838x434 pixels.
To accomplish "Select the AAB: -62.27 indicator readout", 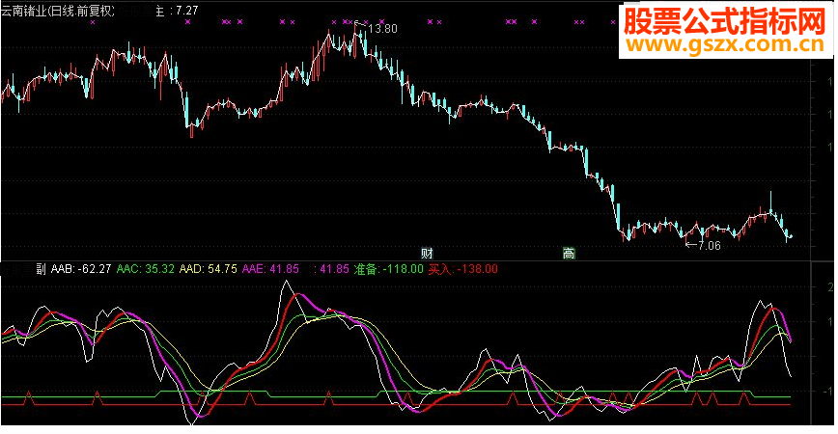I will click(81, 269).
